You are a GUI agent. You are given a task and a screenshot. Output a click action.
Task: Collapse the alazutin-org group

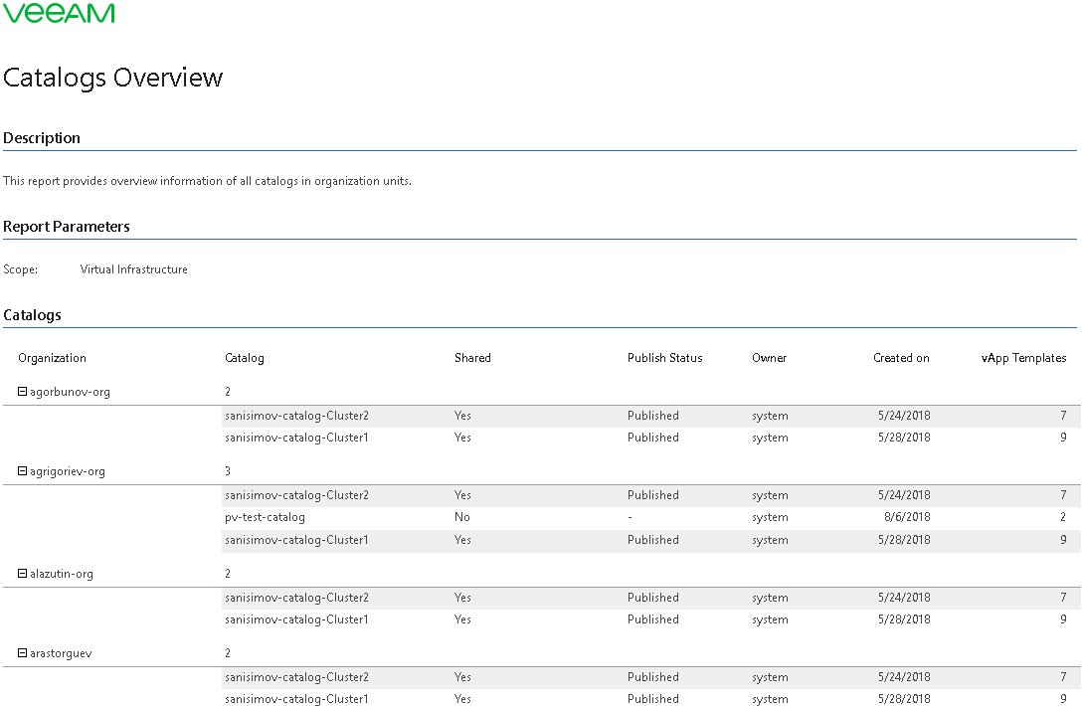click(x=23, y=574)
